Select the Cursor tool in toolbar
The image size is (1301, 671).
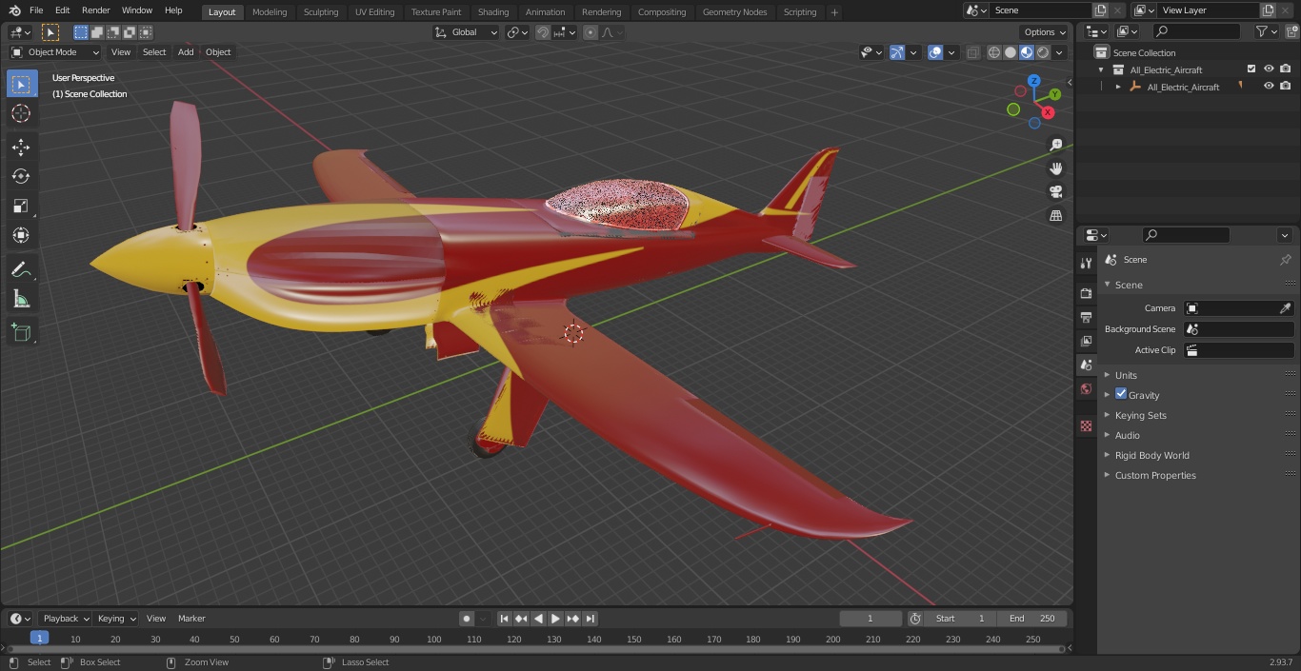[x=21, y=113]
